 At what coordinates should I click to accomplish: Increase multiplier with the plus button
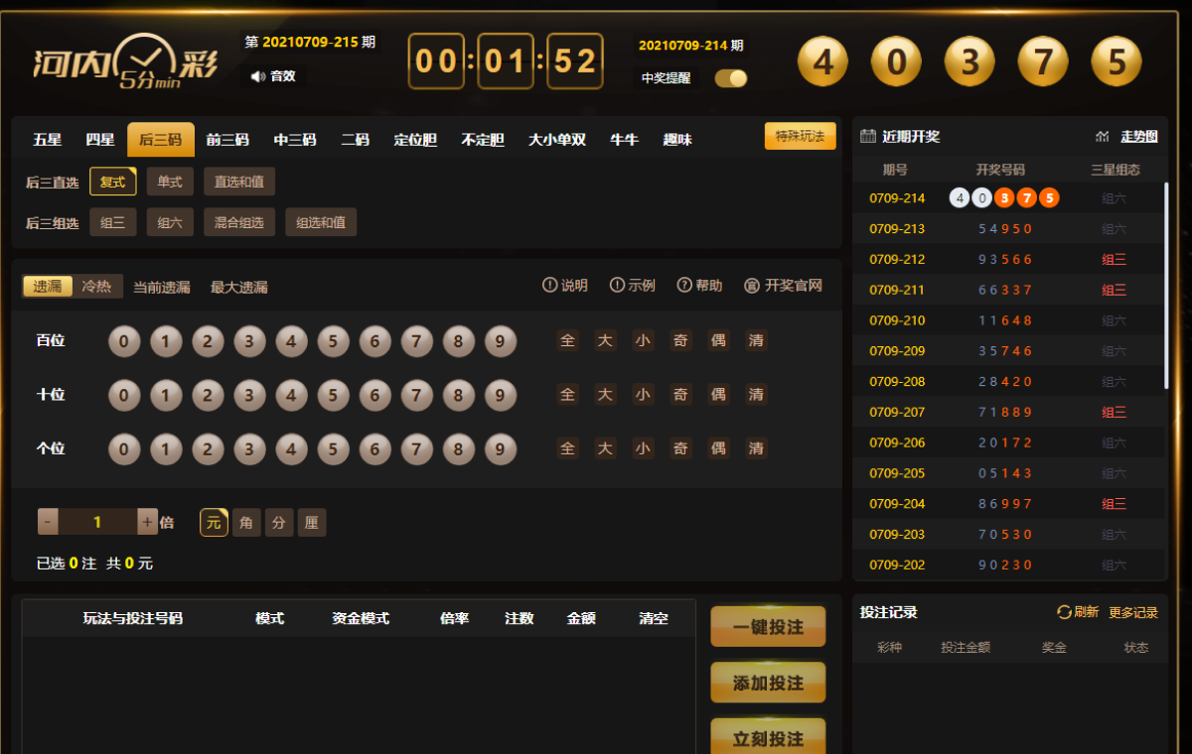pyautogui.click(x=147, y=522)
